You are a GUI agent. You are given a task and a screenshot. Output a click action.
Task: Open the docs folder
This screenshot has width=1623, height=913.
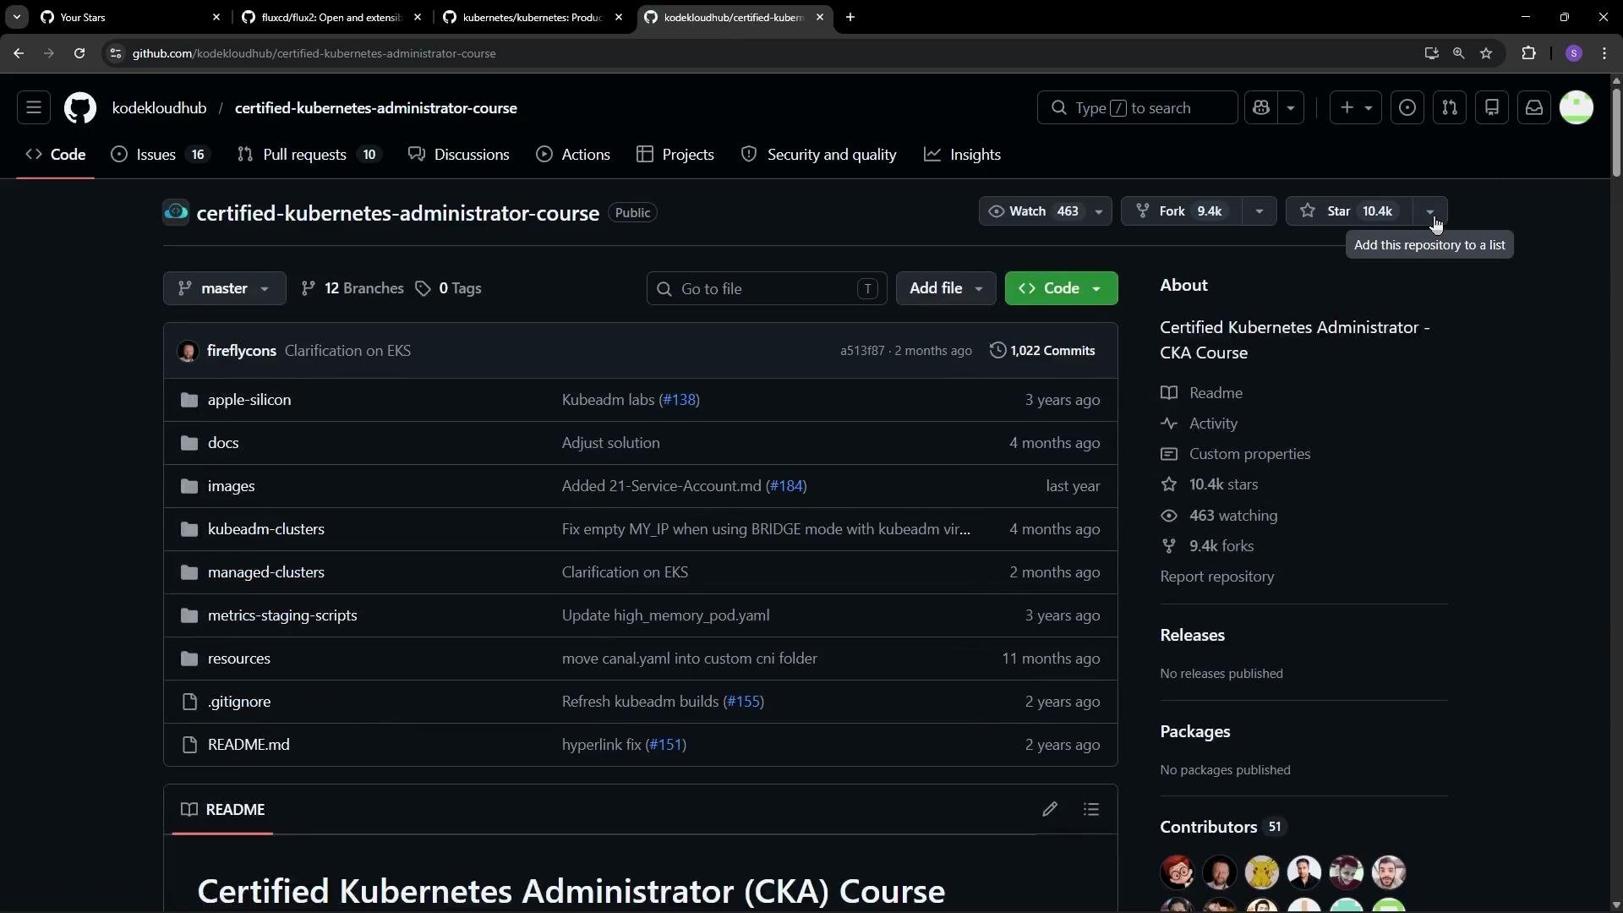click(x=223, y=443)
